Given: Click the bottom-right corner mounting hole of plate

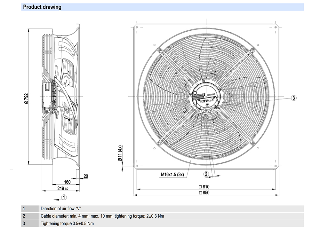Looking at the screenshot, I should (276, 166).
